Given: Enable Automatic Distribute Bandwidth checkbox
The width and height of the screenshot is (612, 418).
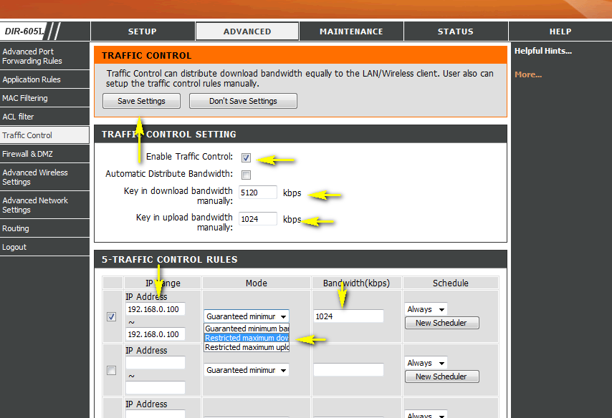Looking at the screenshot, I should tap(246, 175).
